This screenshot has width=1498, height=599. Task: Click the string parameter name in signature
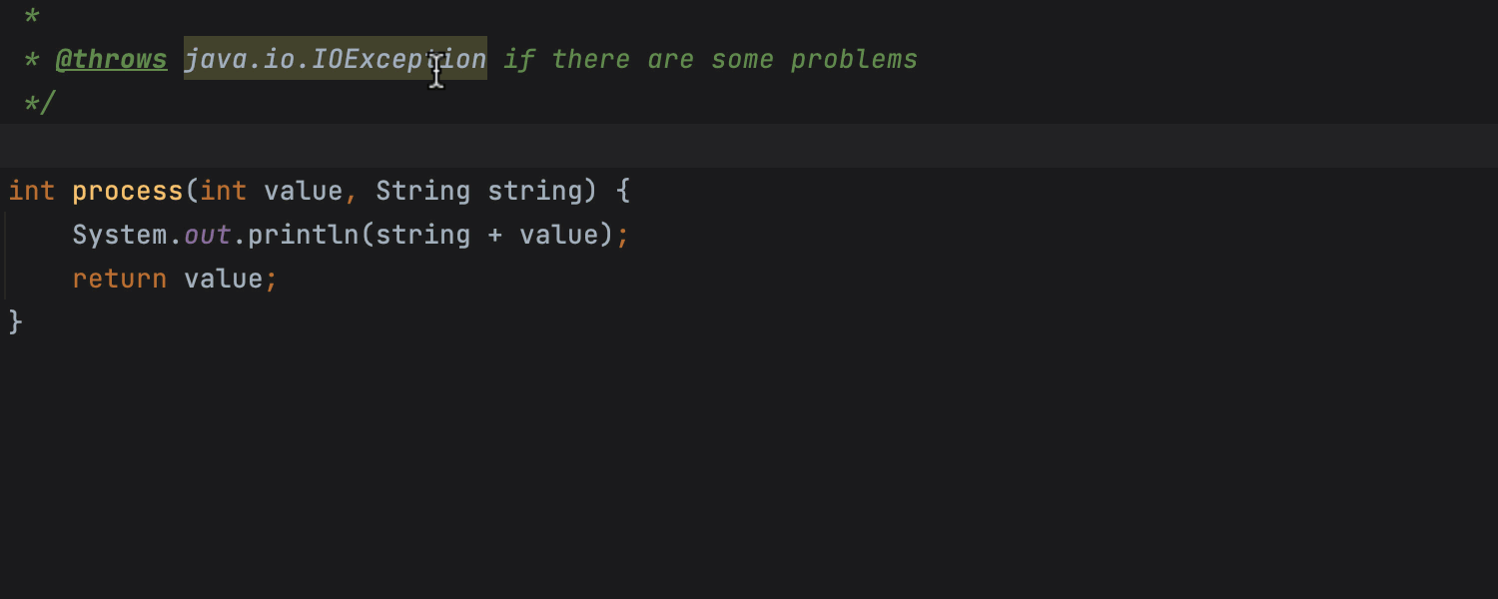(534, 191)
